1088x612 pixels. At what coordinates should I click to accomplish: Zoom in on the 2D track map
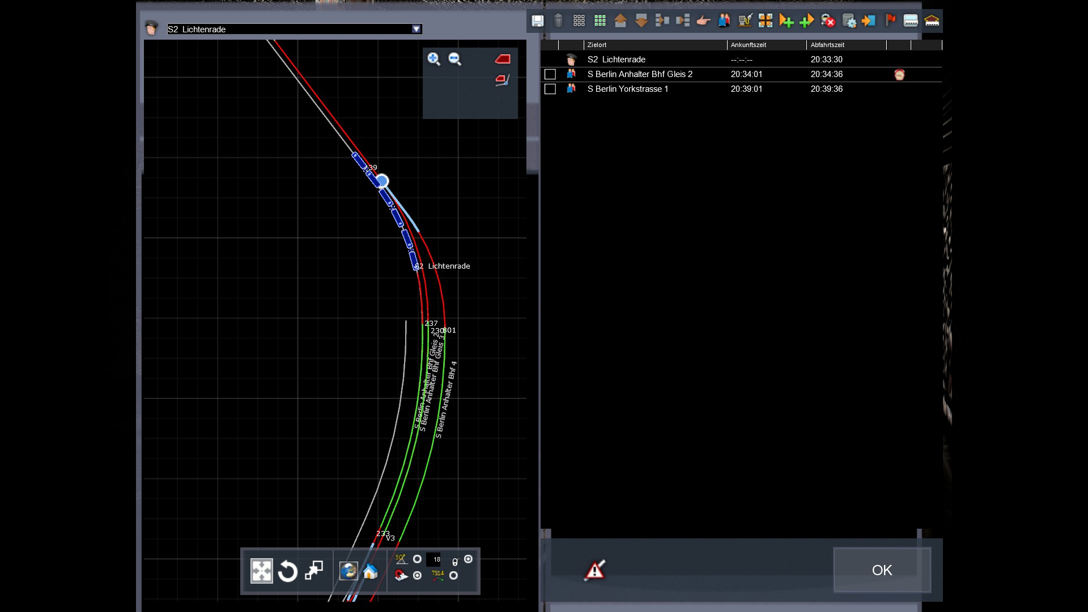coord(433,59)
